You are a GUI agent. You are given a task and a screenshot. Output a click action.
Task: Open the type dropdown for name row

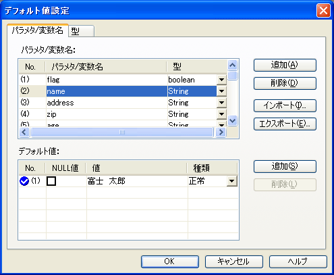coord(221,91)
